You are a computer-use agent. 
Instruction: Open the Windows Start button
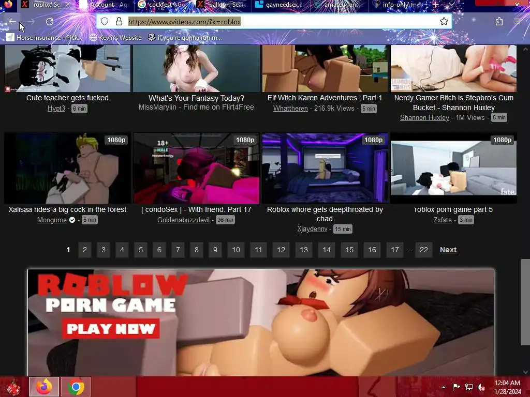click(x=13, y=387)
